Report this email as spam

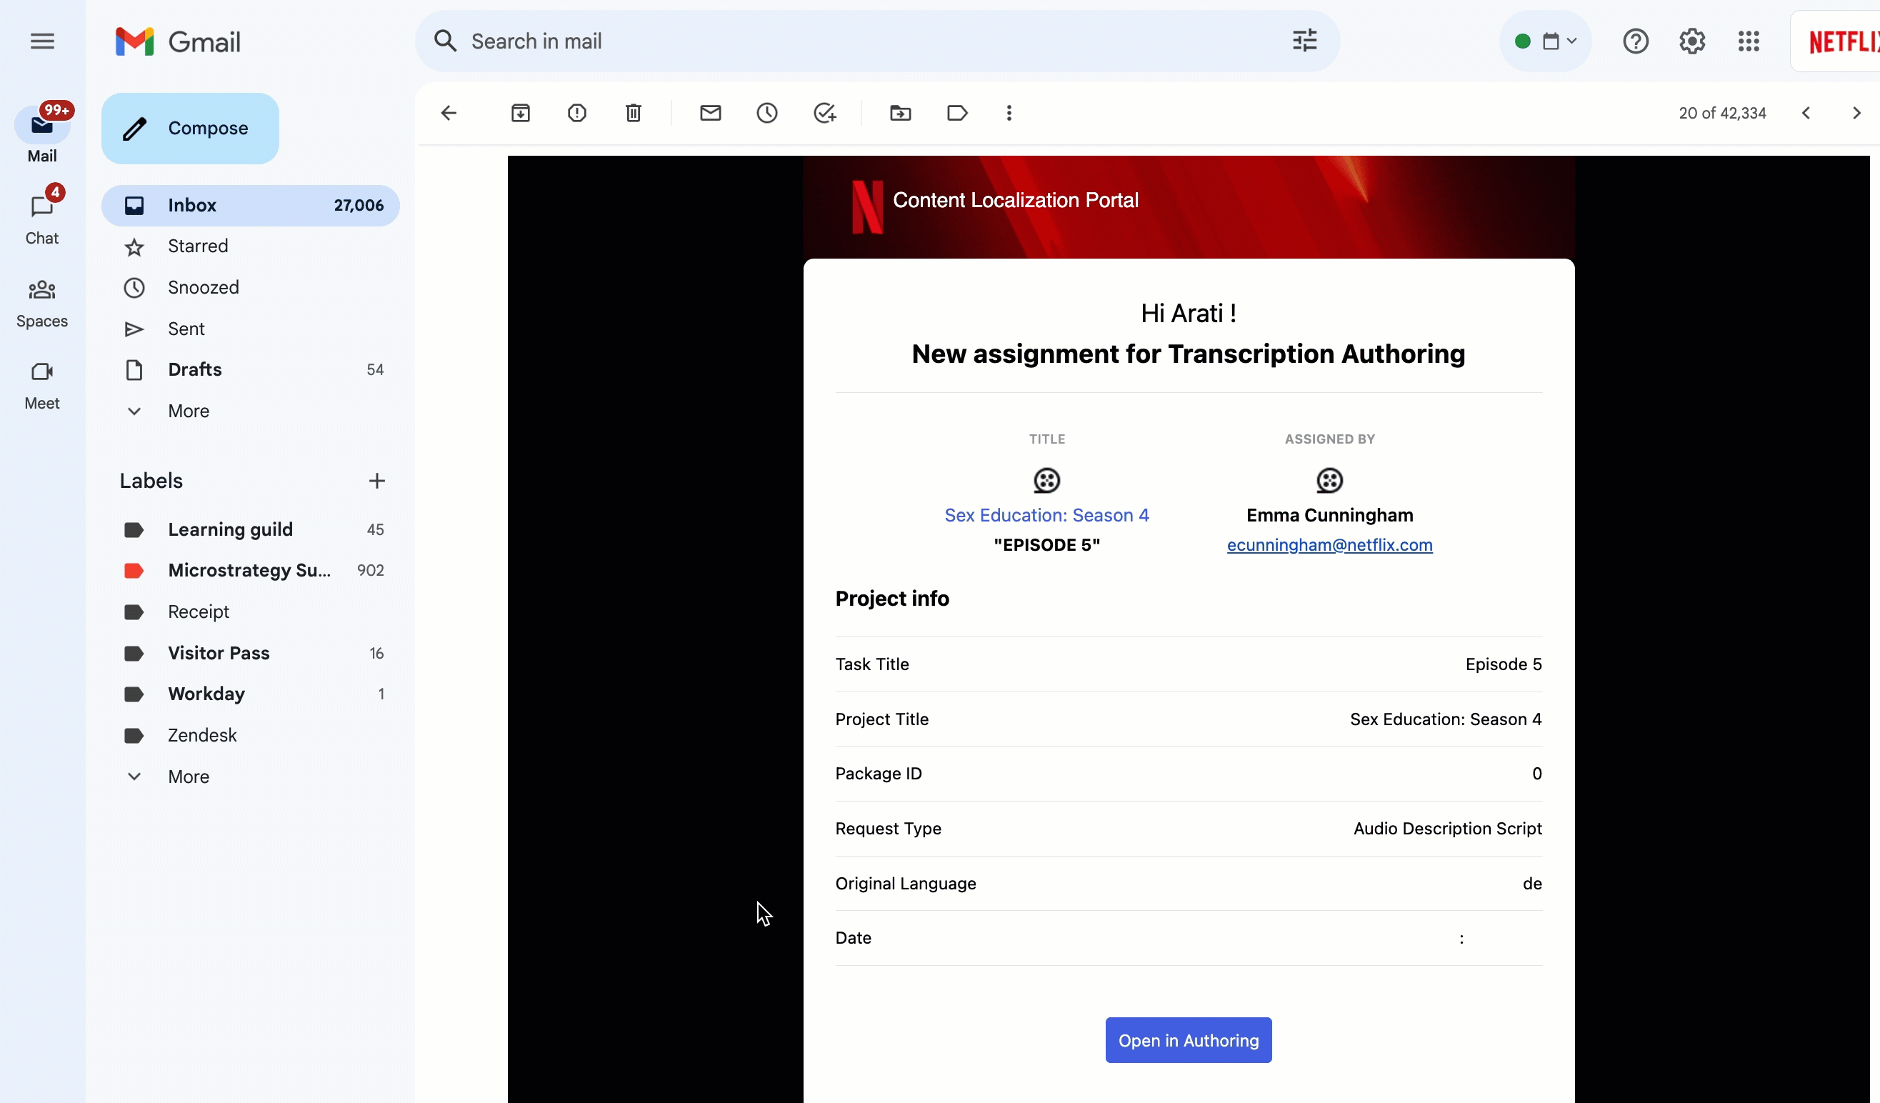[576, 114]
